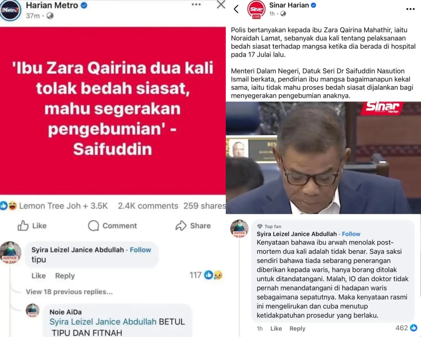Image resolution: width=421 pixels, height=337 pixels.
Task: Reply to the long Sinar Harian comment
Action: (298, 329)
